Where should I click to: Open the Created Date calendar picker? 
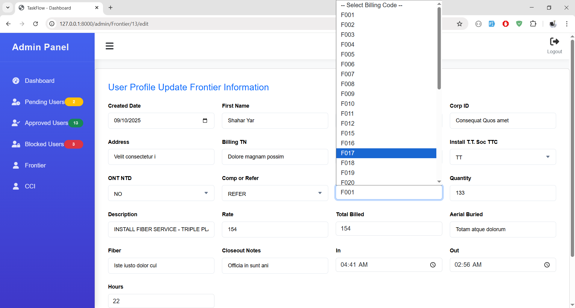(x=205, y=121)
